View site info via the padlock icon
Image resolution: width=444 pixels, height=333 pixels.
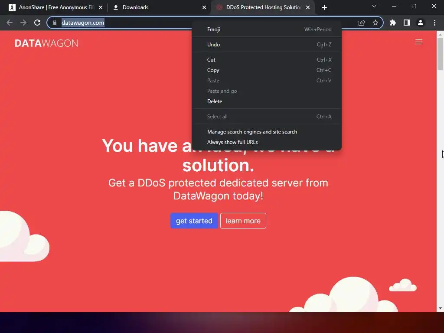pos(55,23)
